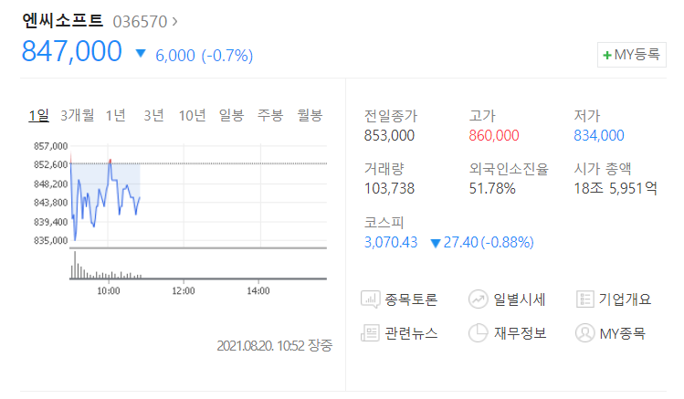Click the 839,400 price axis label
This screenshot has width=684, height=399.
[x=50, y=222]
